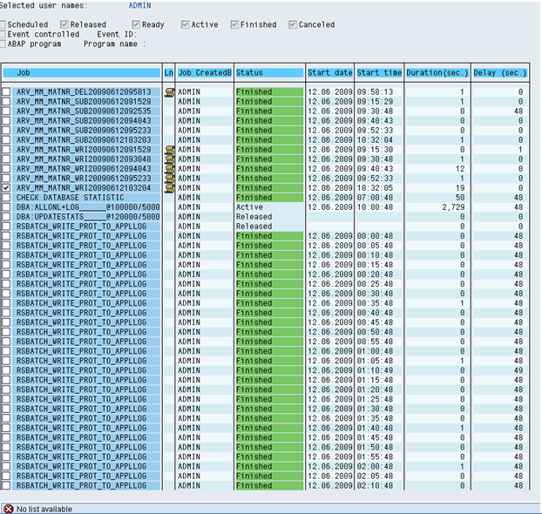Click the Job CreatedB column header
Image resolution: width=542 pixels, height=514 pixels.
pyautogui.click(x=205, y=73)
